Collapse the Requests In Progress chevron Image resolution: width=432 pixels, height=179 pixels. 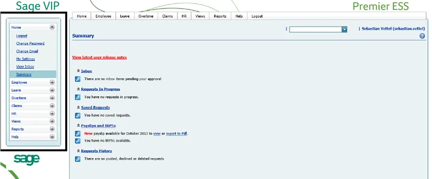coord(78,89)
